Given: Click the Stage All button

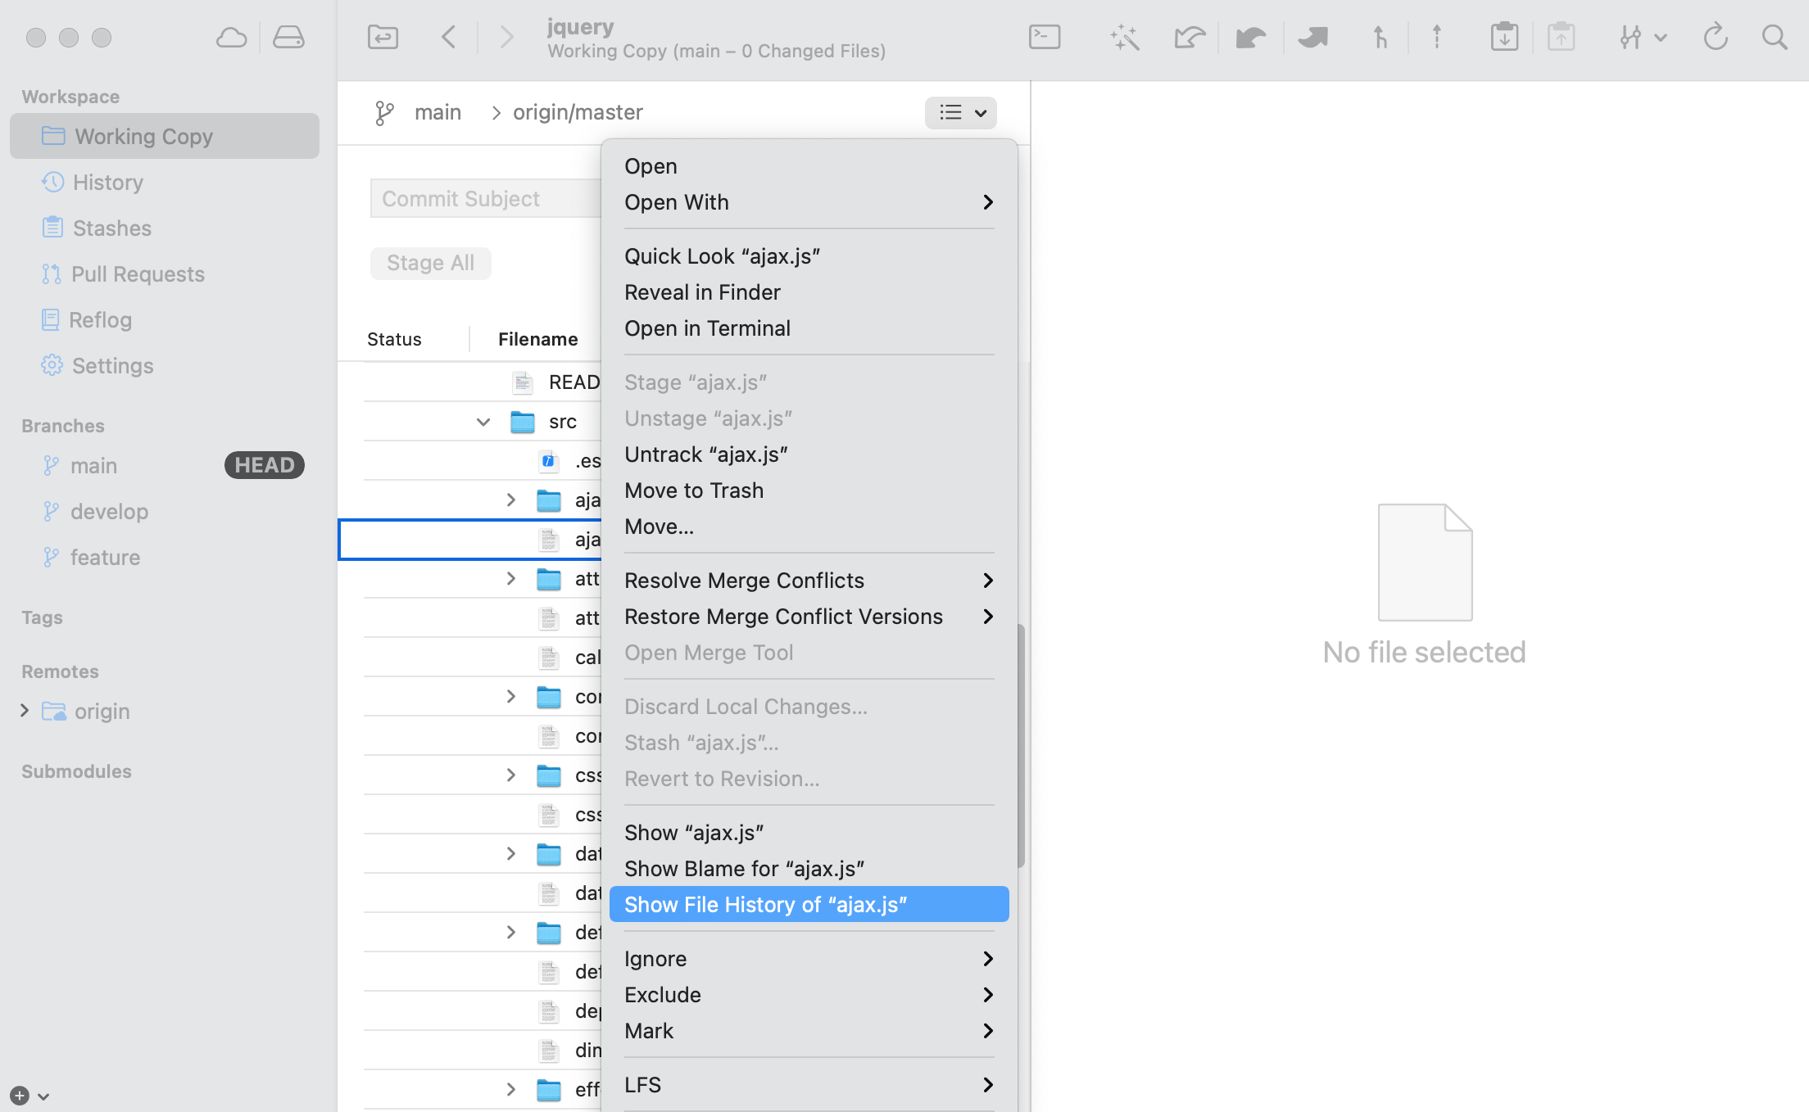Looking at the screenshot, I should (430, 263).
